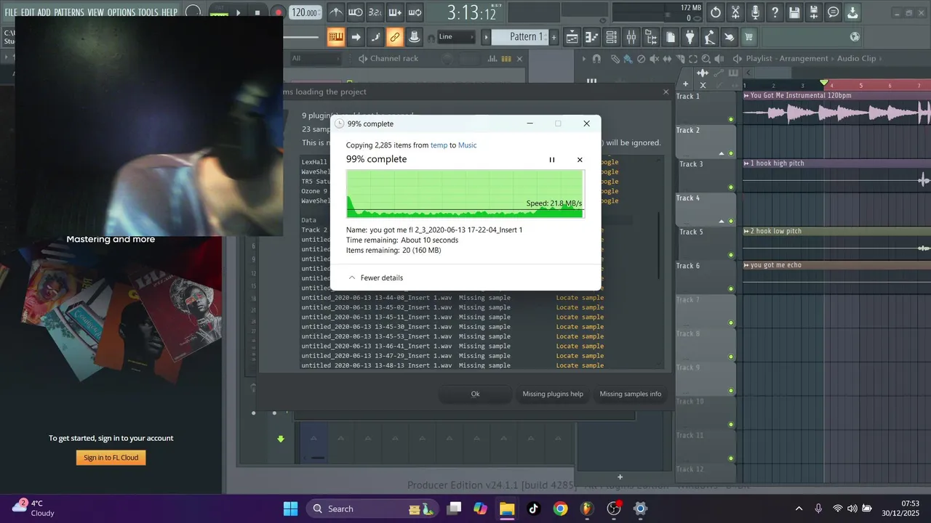Pause the file copy operation

tap(552, 160)
